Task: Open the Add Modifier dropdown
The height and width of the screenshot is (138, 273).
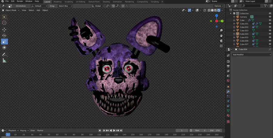Action: pyautogui.click(x=252, y=55)
